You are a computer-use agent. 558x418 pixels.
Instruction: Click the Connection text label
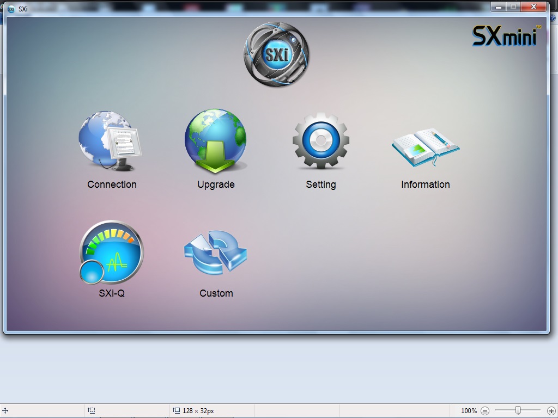pos(112,185)
